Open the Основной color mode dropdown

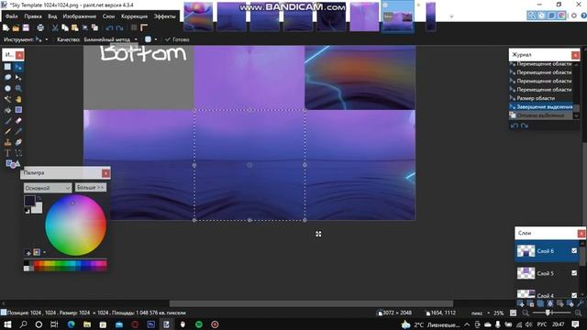point(48,188)
